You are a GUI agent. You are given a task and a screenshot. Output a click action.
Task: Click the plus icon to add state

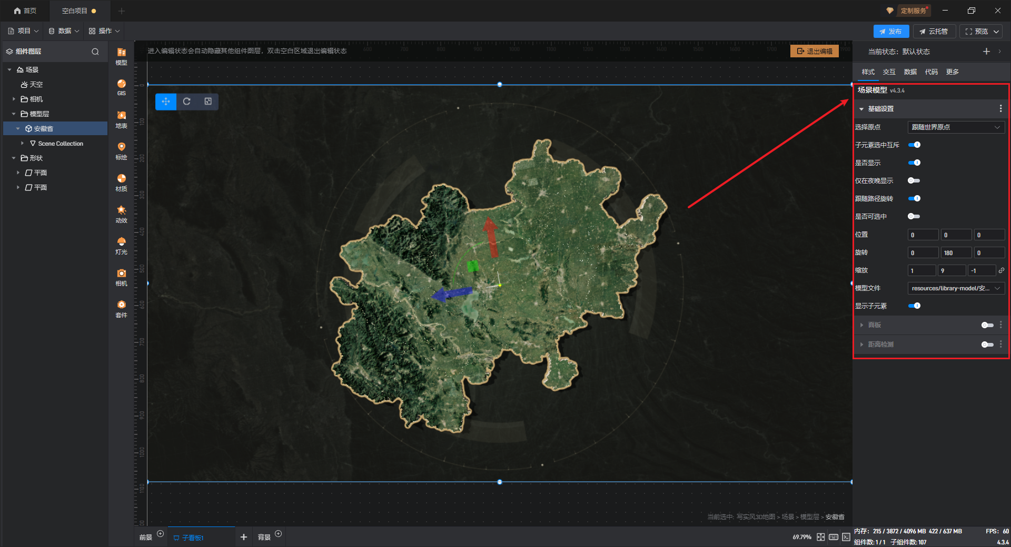click(986, 51)
